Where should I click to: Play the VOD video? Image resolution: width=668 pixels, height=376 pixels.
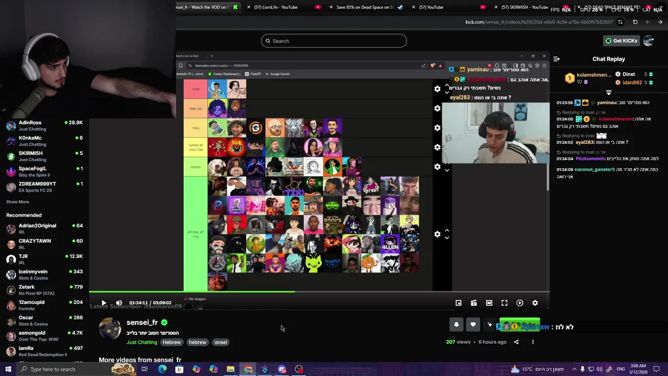click(104, 303)
